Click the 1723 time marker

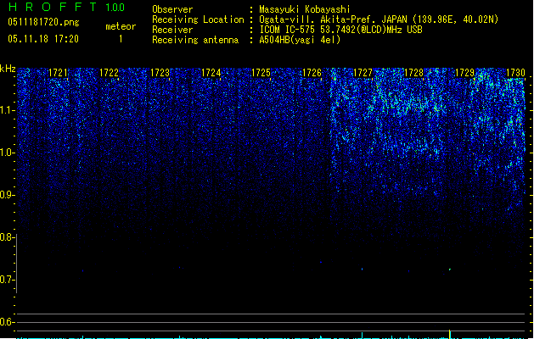[x=160, y=73]
